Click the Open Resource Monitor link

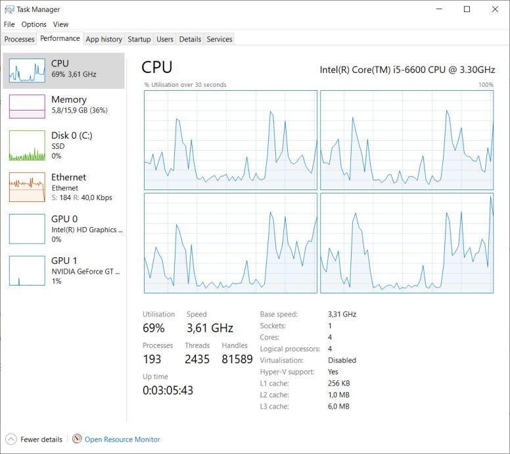click(122, 440)
